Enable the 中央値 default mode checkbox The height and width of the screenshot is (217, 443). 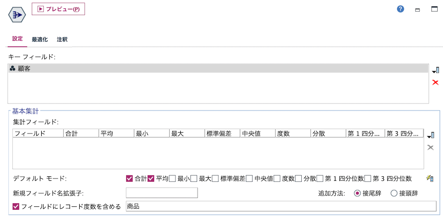point(249,179)
